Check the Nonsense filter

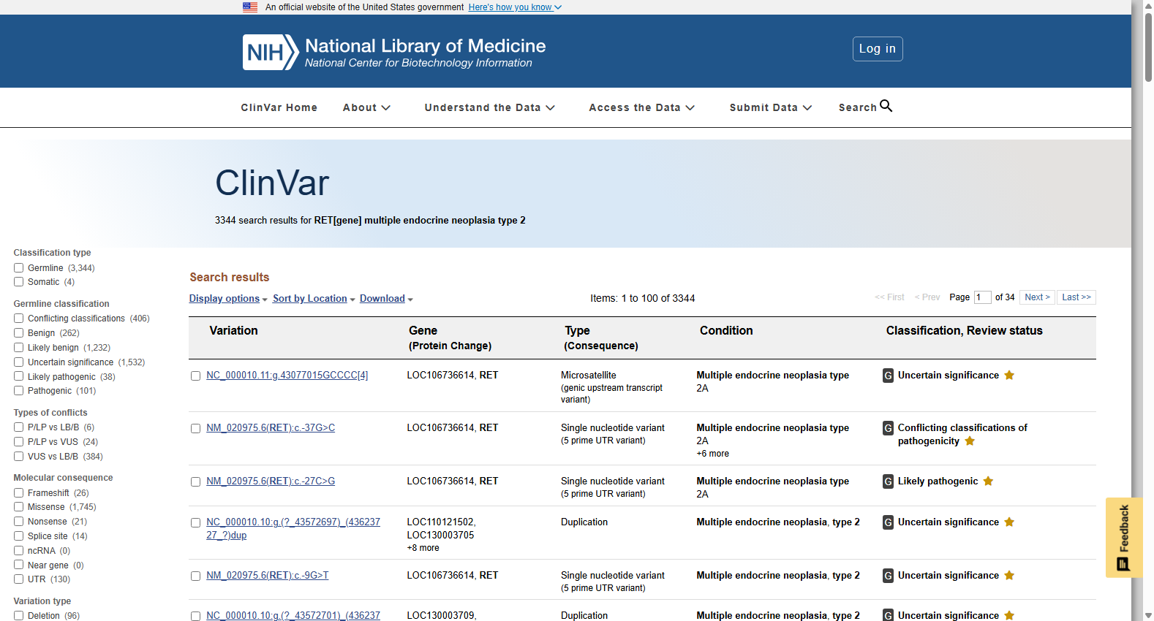(19, 522)
